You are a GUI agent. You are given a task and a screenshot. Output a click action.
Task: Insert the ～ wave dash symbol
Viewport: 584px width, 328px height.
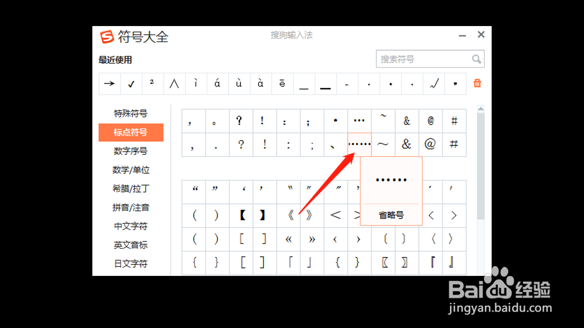tap(383, 144)
